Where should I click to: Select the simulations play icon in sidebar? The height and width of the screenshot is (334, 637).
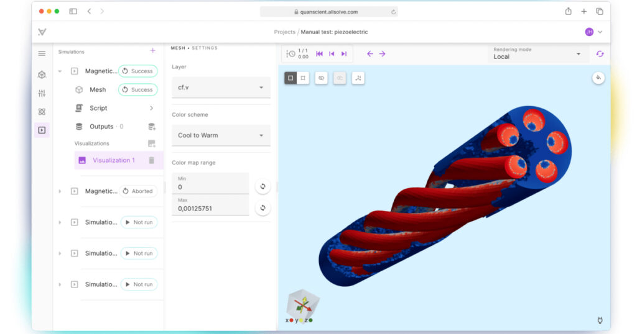point(42,130)
